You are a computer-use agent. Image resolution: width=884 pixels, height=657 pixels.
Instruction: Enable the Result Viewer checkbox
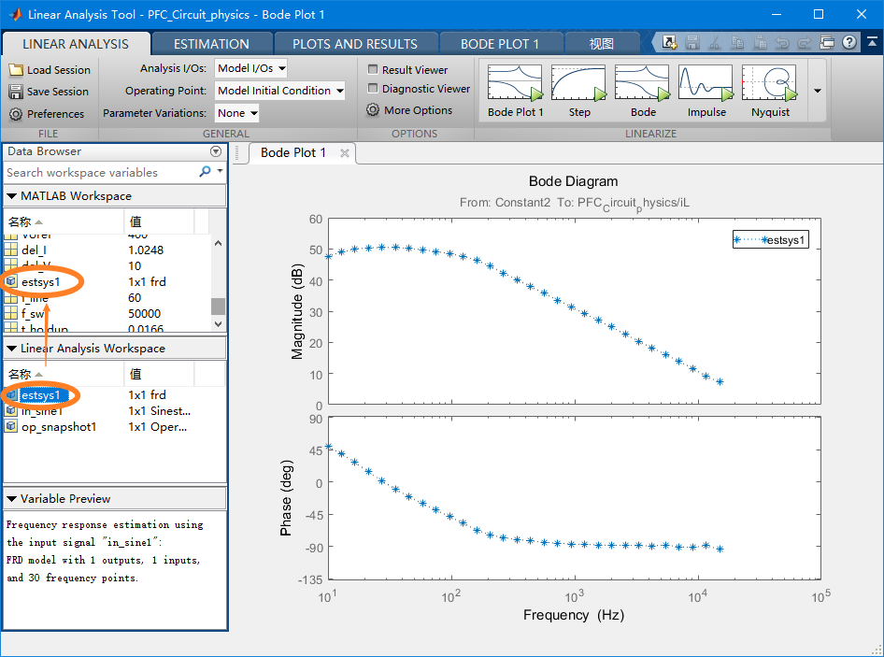pyautogui.click(x=373, y=69)
